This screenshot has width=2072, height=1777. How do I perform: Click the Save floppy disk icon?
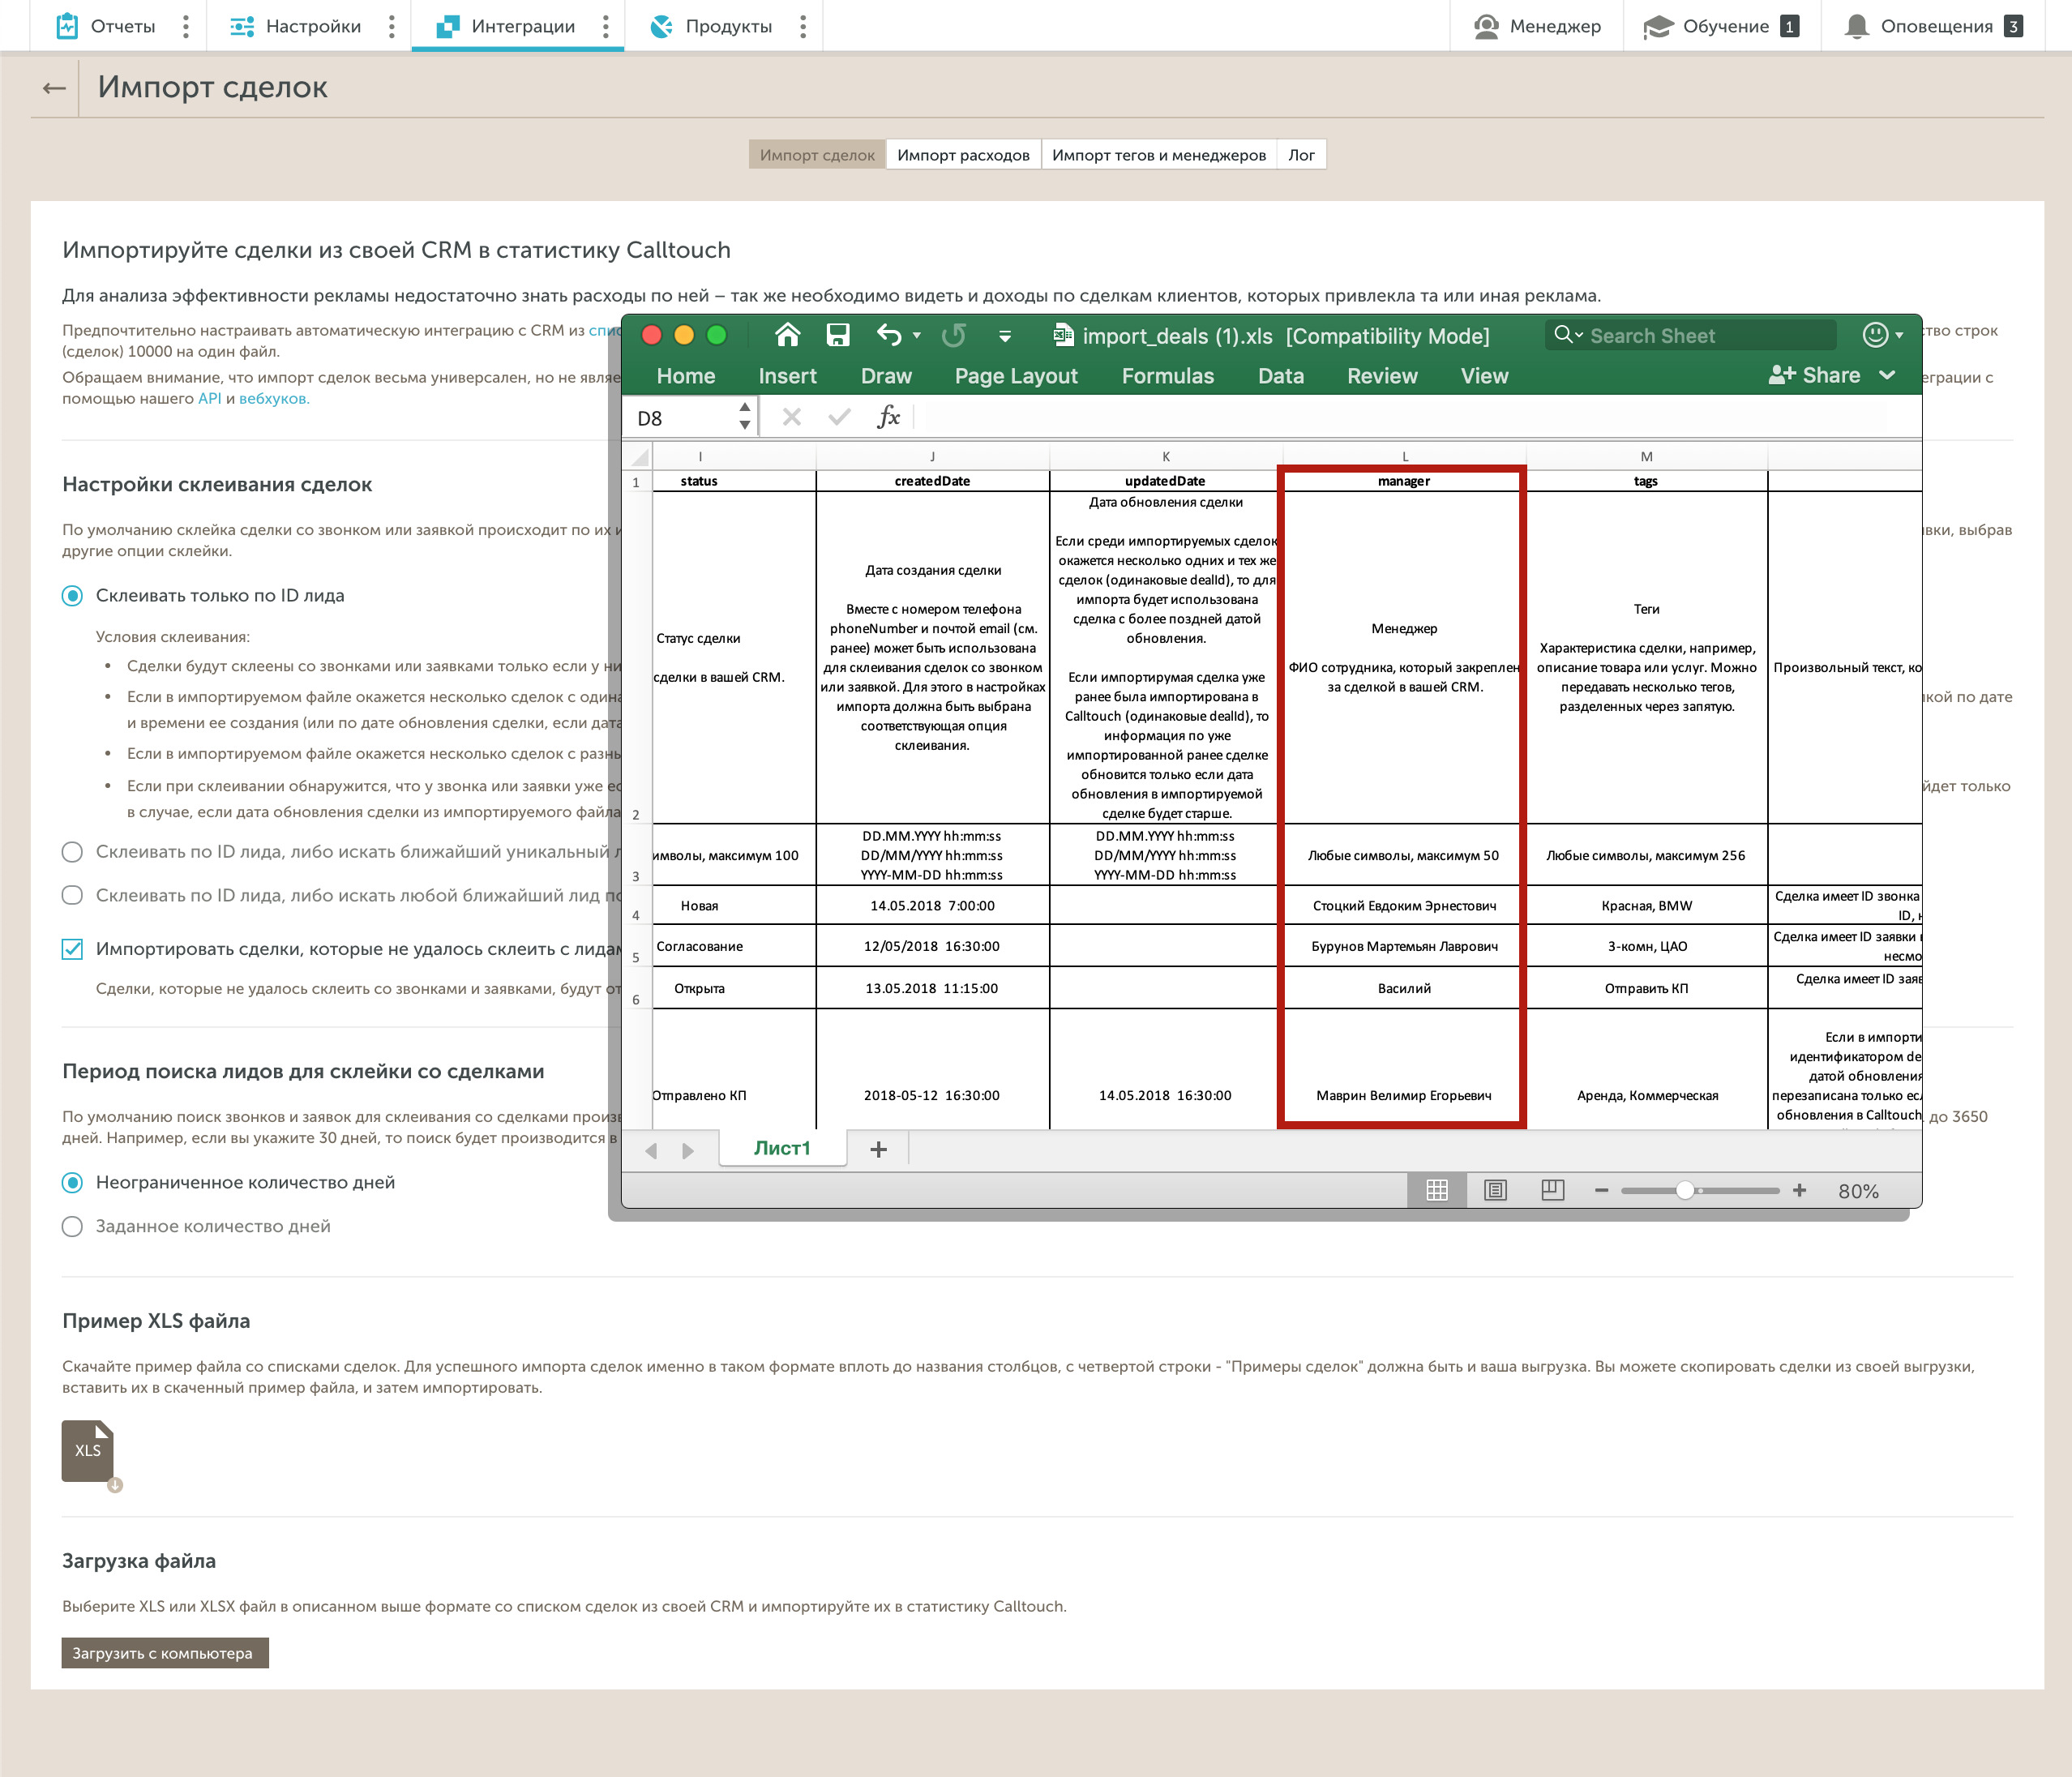[x=837, y=335]
